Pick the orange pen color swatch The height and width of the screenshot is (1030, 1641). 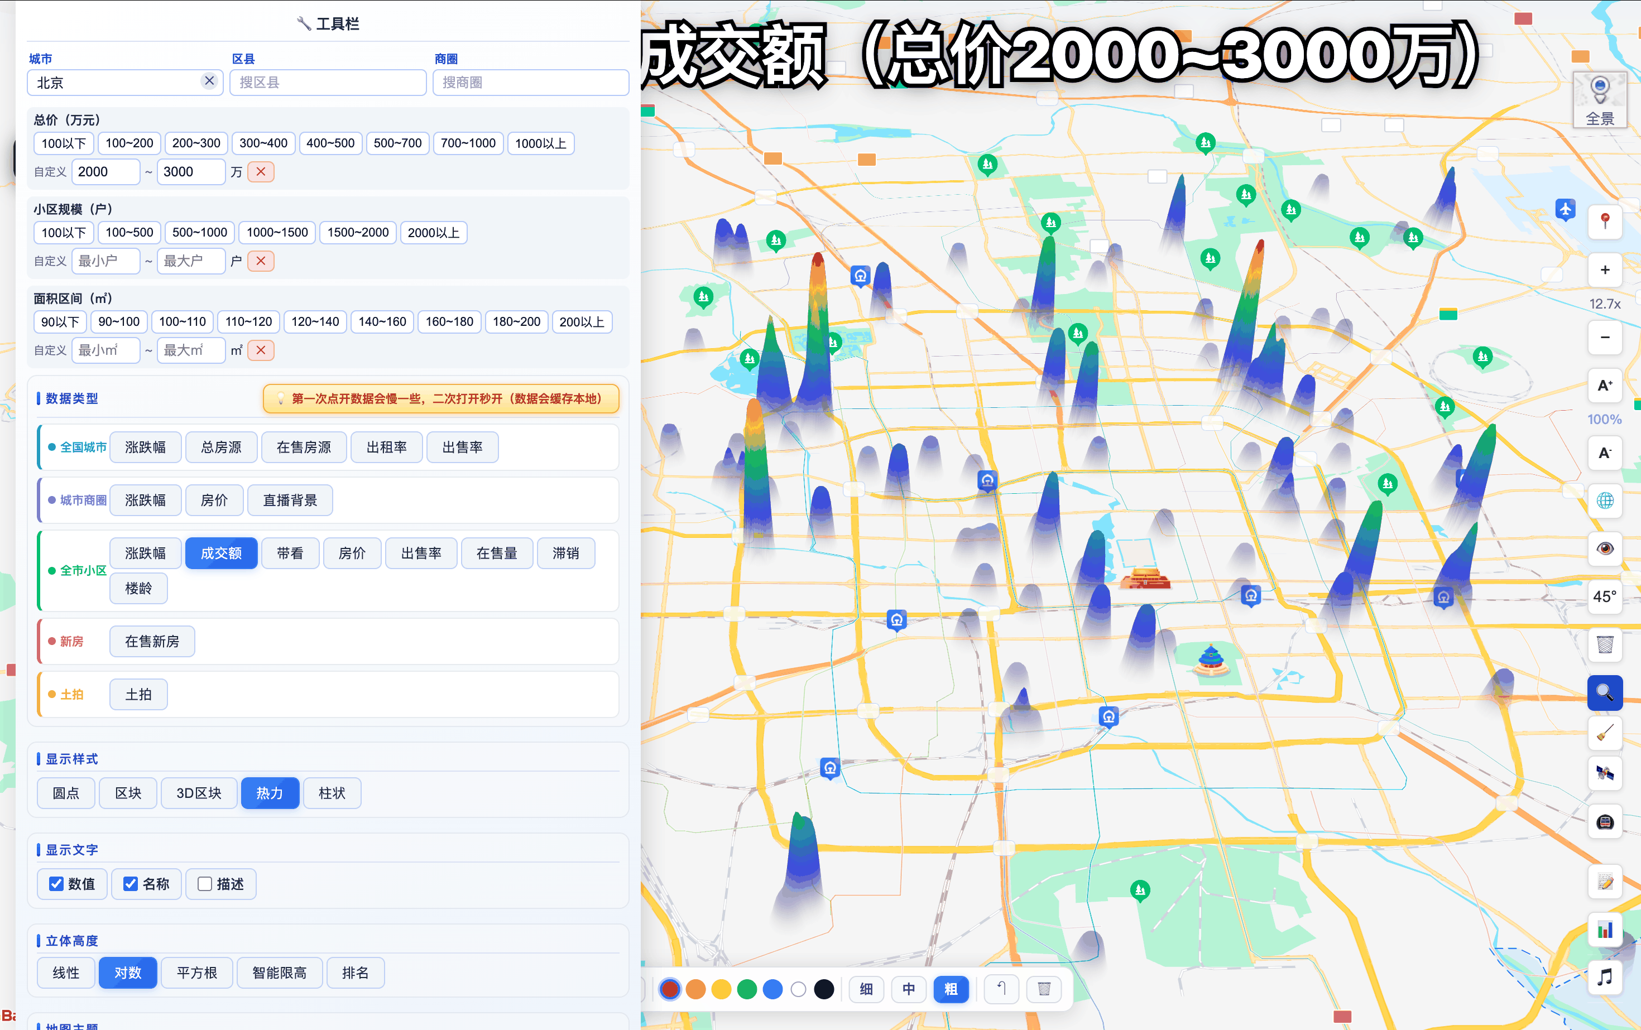pos(696,989)
